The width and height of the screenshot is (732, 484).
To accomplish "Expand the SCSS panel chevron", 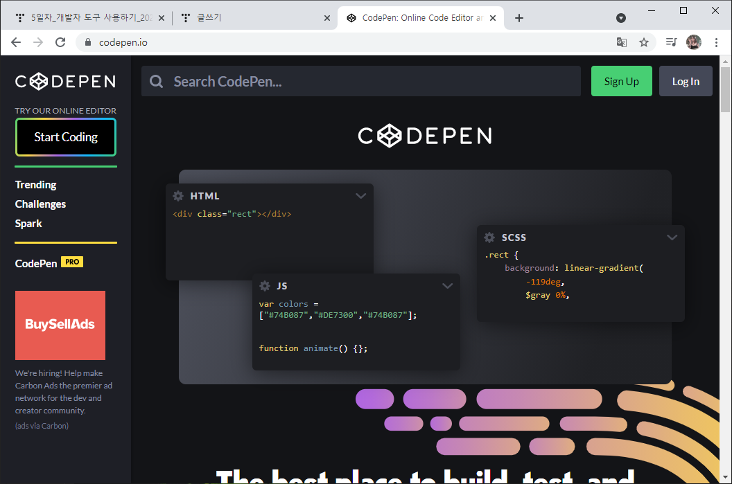I will pos(672,237).
